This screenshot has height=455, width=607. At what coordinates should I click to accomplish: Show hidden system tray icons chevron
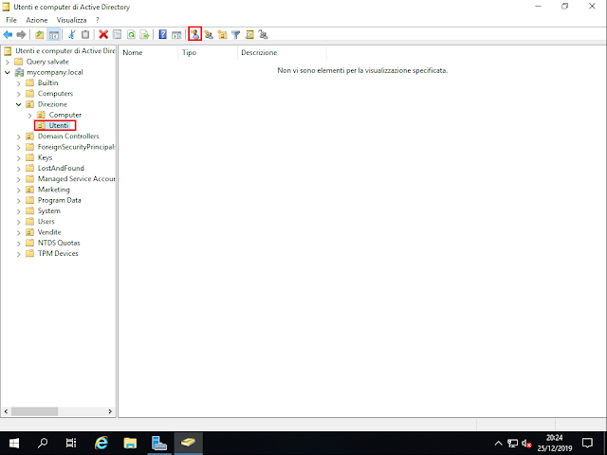pyautogui.click(x=499, y=444)
